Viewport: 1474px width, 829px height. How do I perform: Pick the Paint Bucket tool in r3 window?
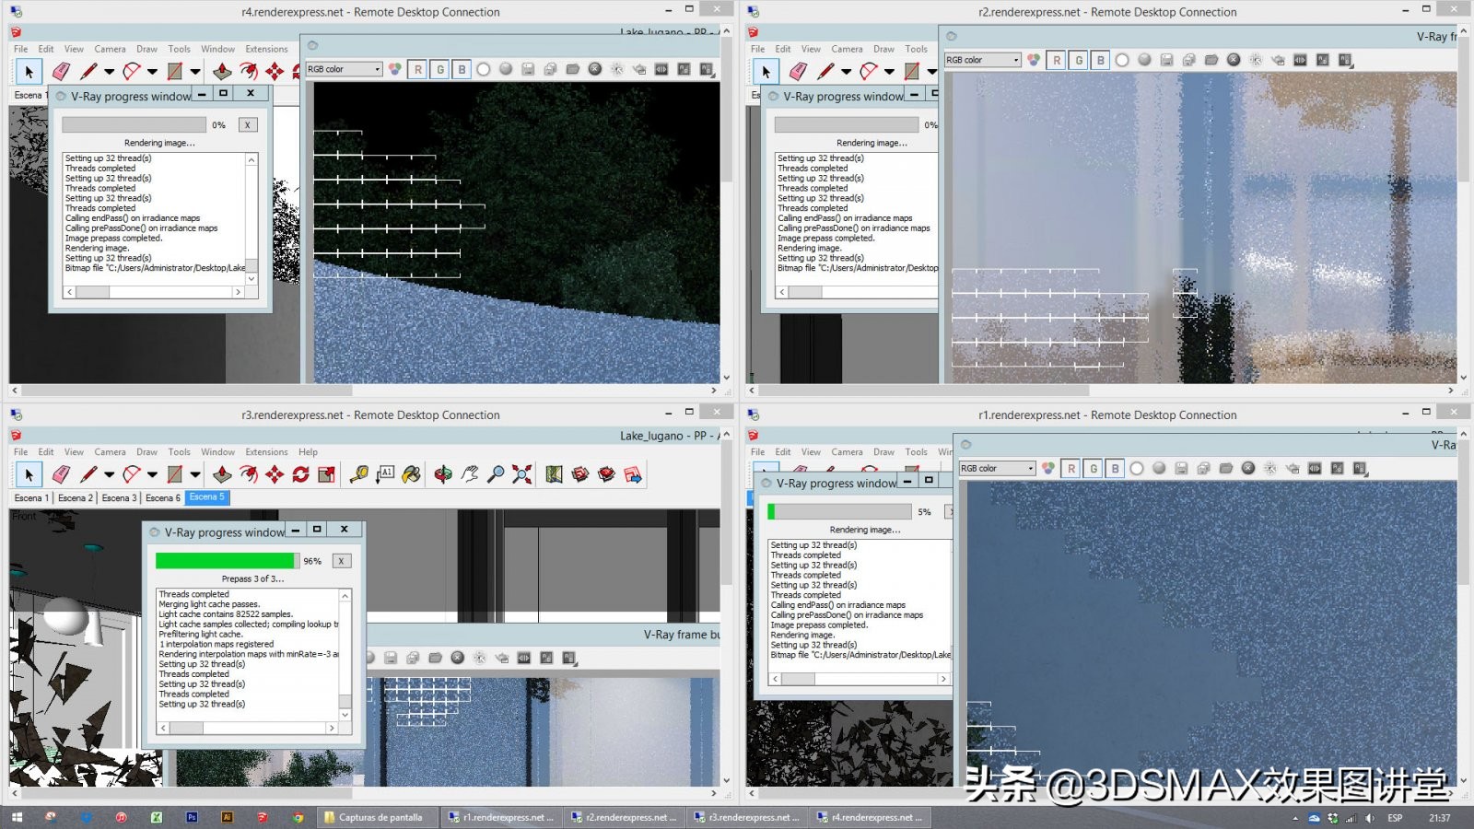[x=411, y=474]
